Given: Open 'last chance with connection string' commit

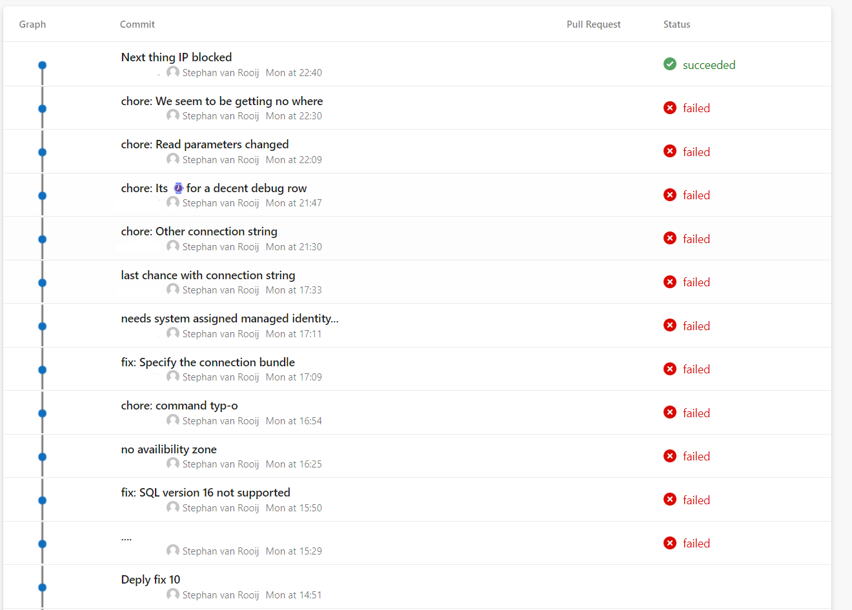Looking at the screenshot, I should tap(208, 275).
